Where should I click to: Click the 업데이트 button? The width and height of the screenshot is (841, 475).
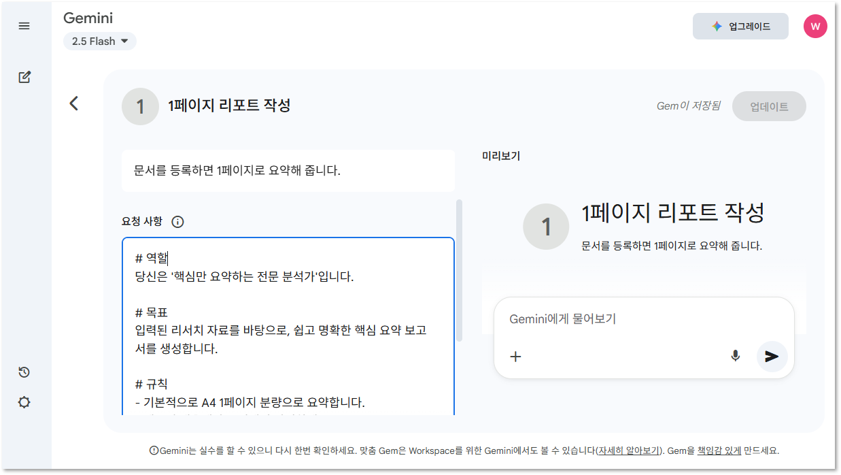tap(769, 107)
